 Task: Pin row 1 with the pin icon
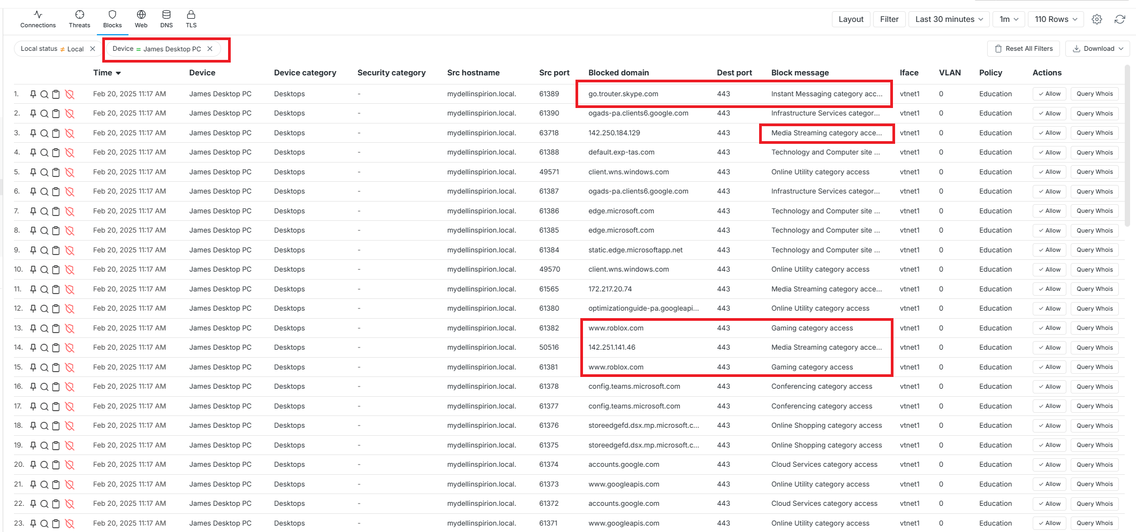[33, 94]
